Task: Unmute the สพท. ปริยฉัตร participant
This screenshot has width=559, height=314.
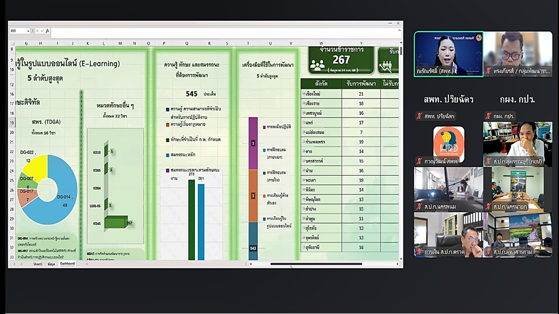Action: [418, 116]
